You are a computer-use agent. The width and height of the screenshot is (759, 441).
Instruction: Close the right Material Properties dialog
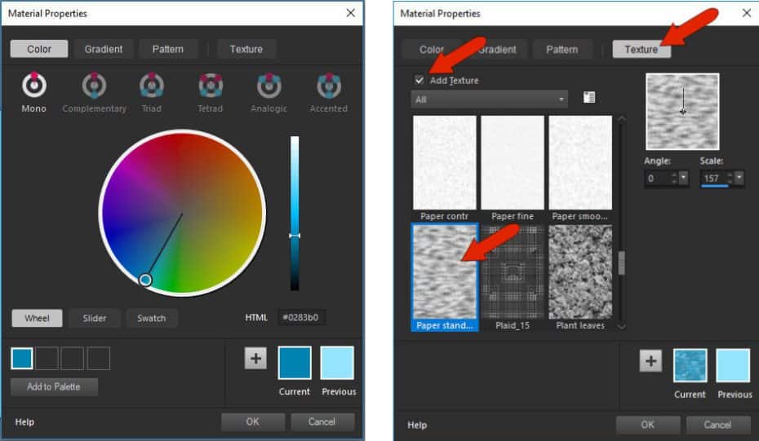[x=747, y=13]
